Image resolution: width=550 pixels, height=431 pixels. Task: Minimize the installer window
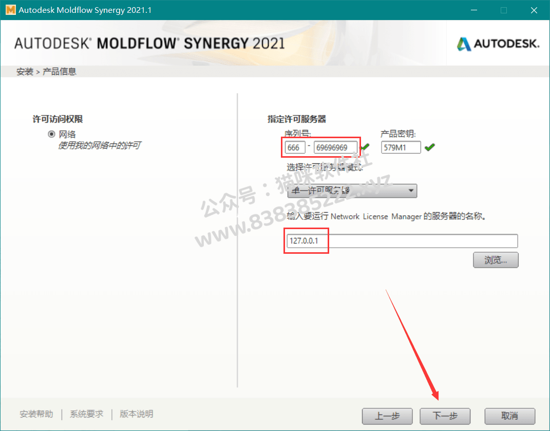pos(474,10)
